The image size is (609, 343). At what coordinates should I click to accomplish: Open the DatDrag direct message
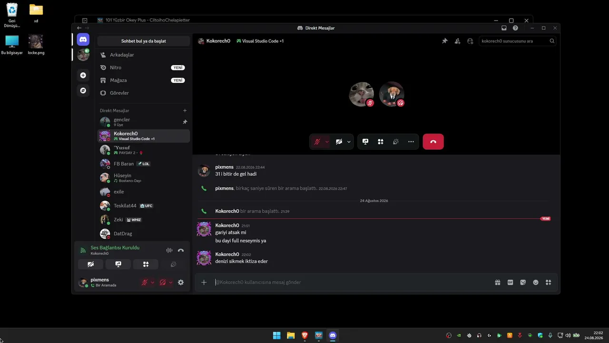click(x=144, y=233)
